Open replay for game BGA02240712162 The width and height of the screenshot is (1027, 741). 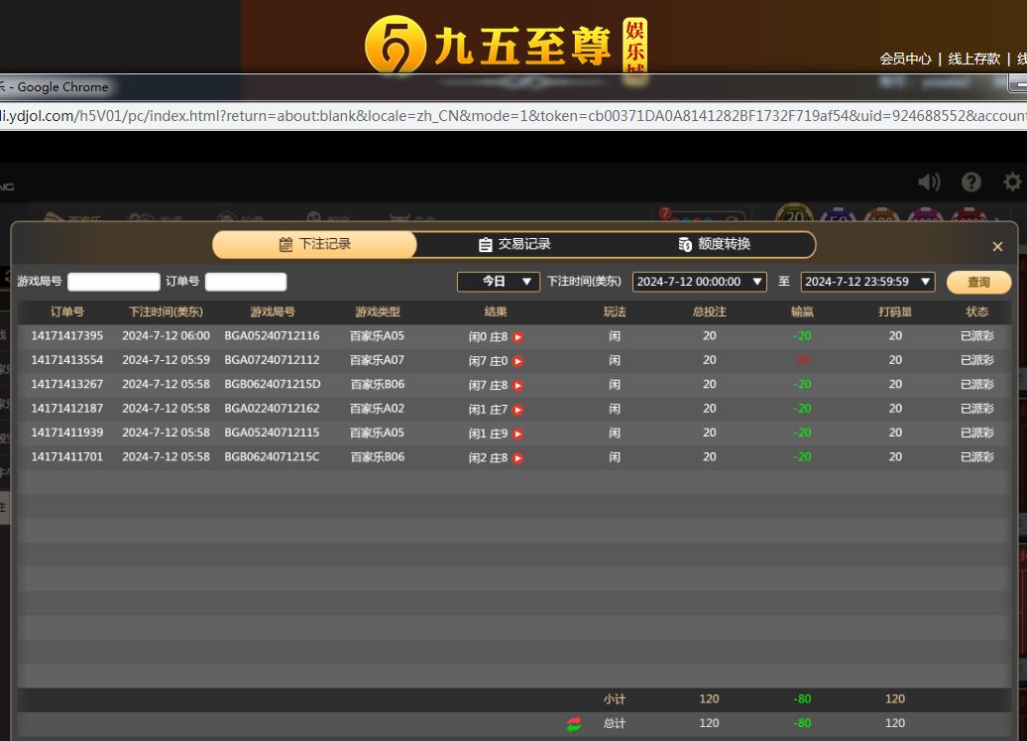pyautogui.click(x=517, y=410)
